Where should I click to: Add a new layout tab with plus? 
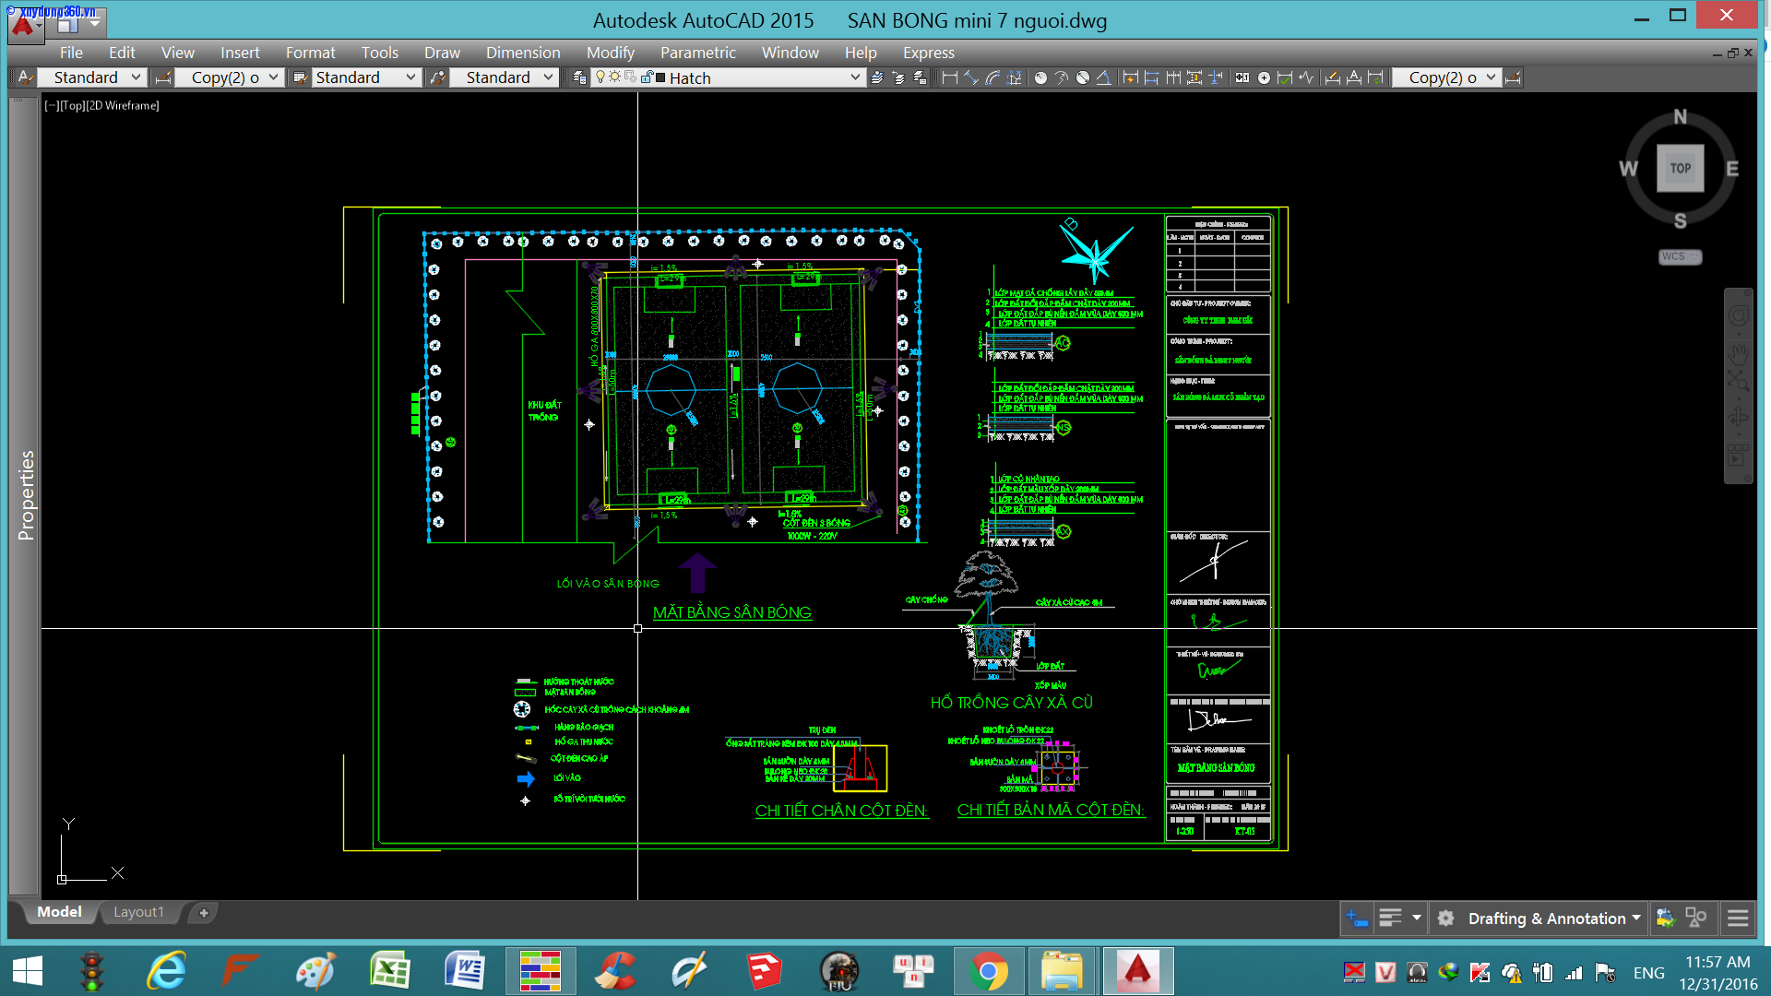204,912
